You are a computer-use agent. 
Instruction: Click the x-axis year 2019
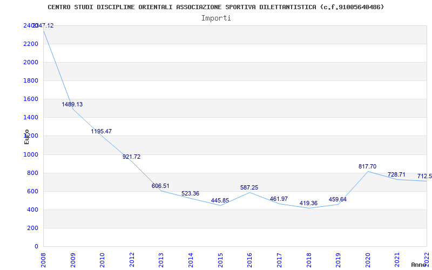click(338, 260)
